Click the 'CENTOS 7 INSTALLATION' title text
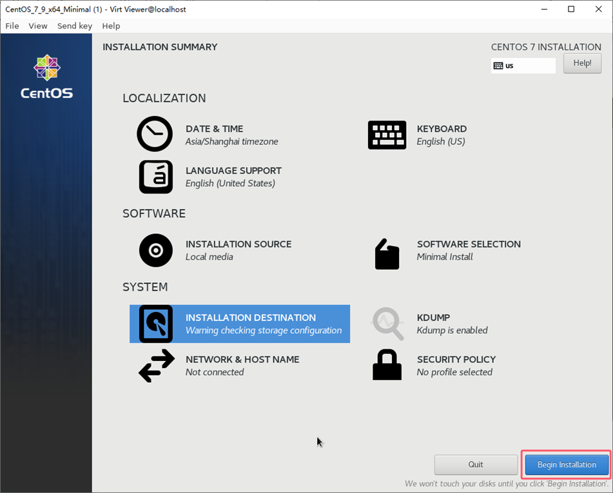 (546, 47)
